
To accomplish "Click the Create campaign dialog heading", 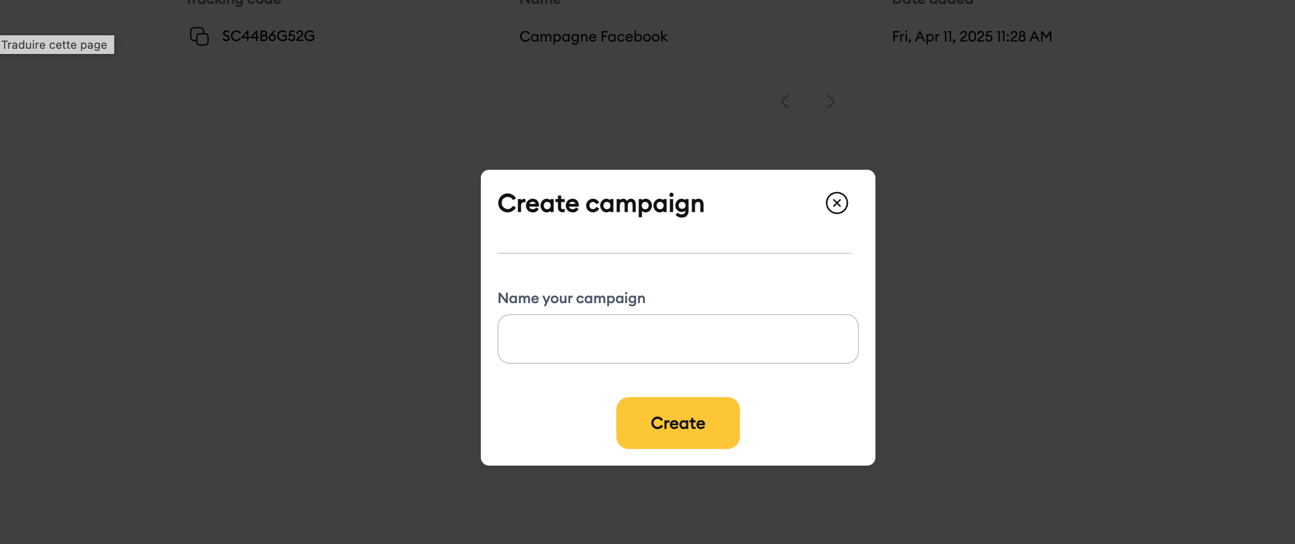I will pos(601,203).
